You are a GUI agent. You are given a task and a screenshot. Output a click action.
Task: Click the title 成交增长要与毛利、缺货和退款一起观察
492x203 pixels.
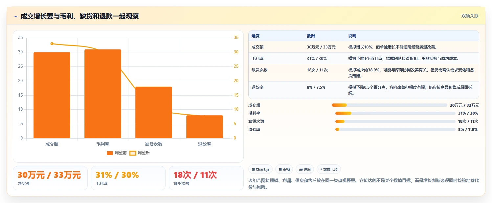click(x=79, y=16)
